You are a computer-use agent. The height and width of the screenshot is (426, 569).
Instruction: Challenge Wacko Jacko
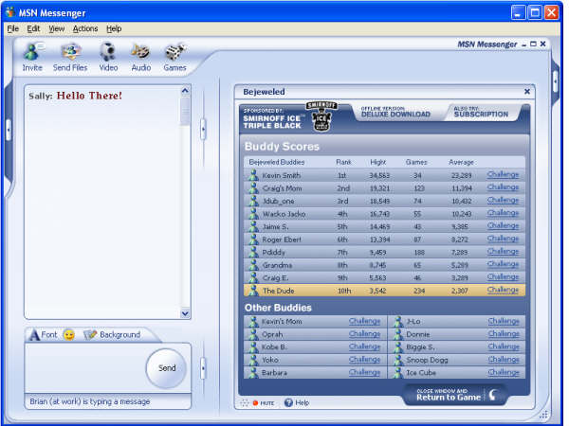[503, 213]
